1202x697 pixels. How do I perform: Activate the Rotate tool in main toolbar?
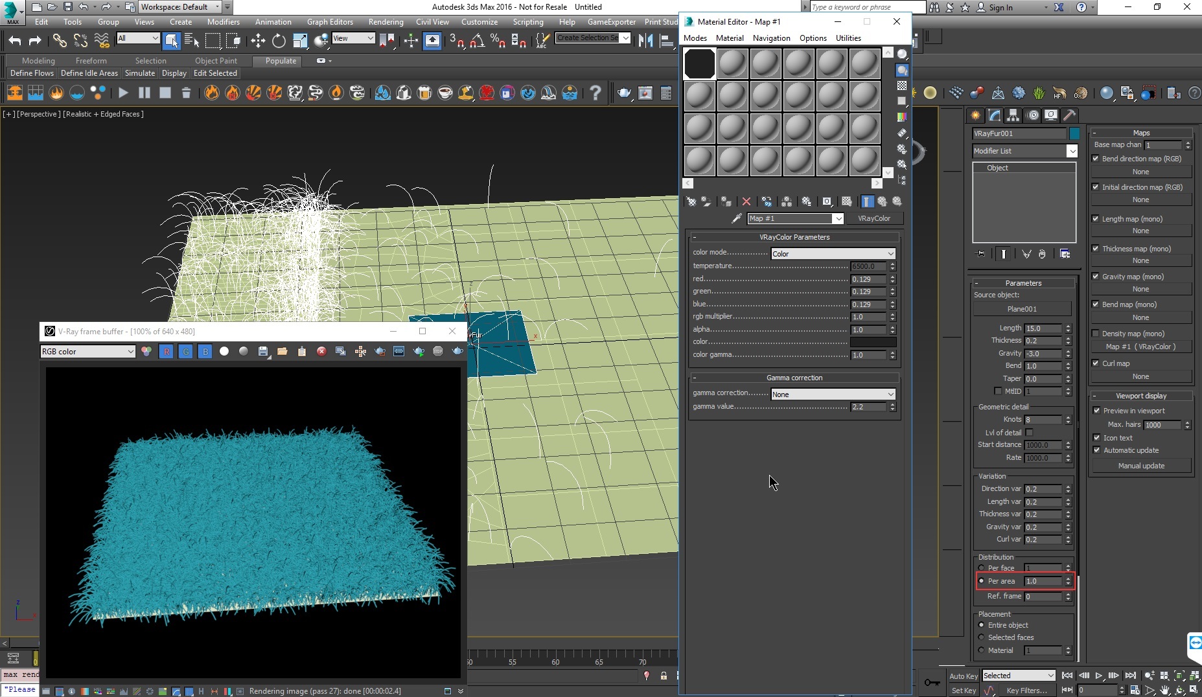point(279,41)
